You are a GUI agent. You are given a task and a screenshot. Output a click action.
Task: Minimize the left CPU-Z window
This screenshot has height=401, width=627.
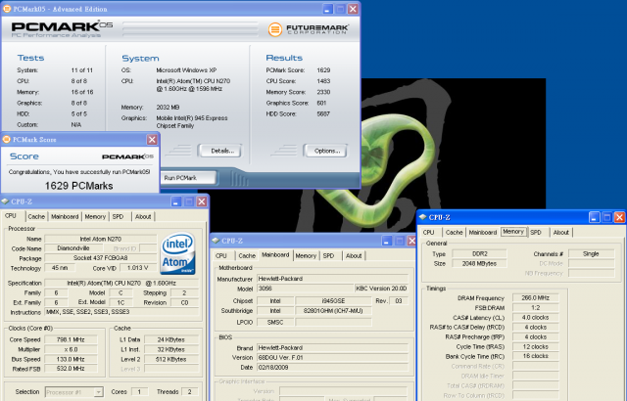[x=176, y=201]
